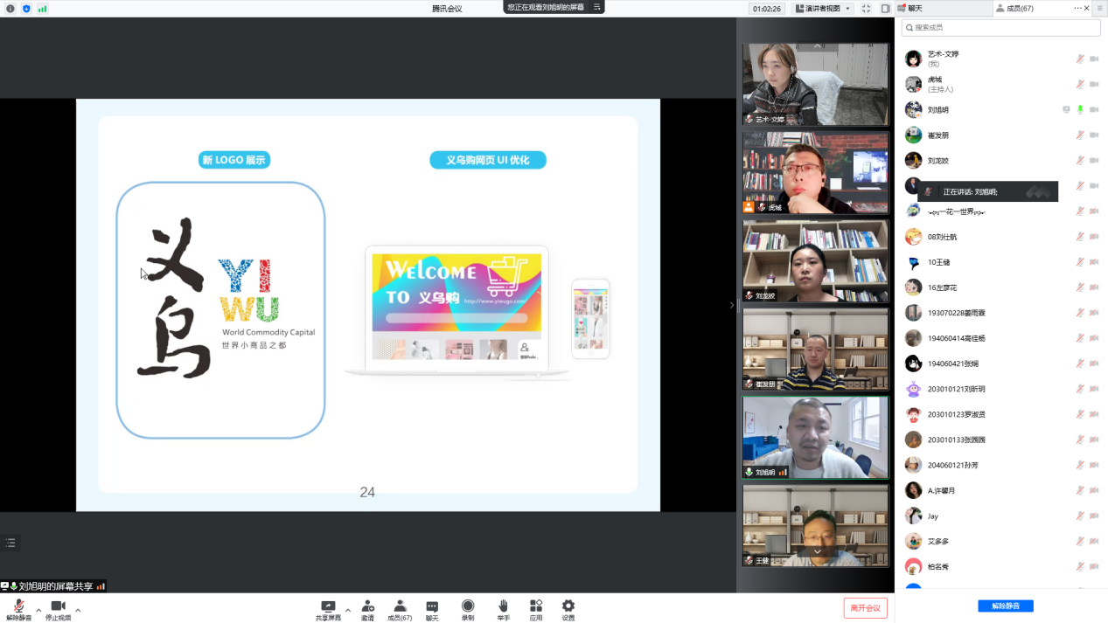1108x623 pixels.
Task: Select 虎城's video thumbnail
Action: [x=815, y=172]
